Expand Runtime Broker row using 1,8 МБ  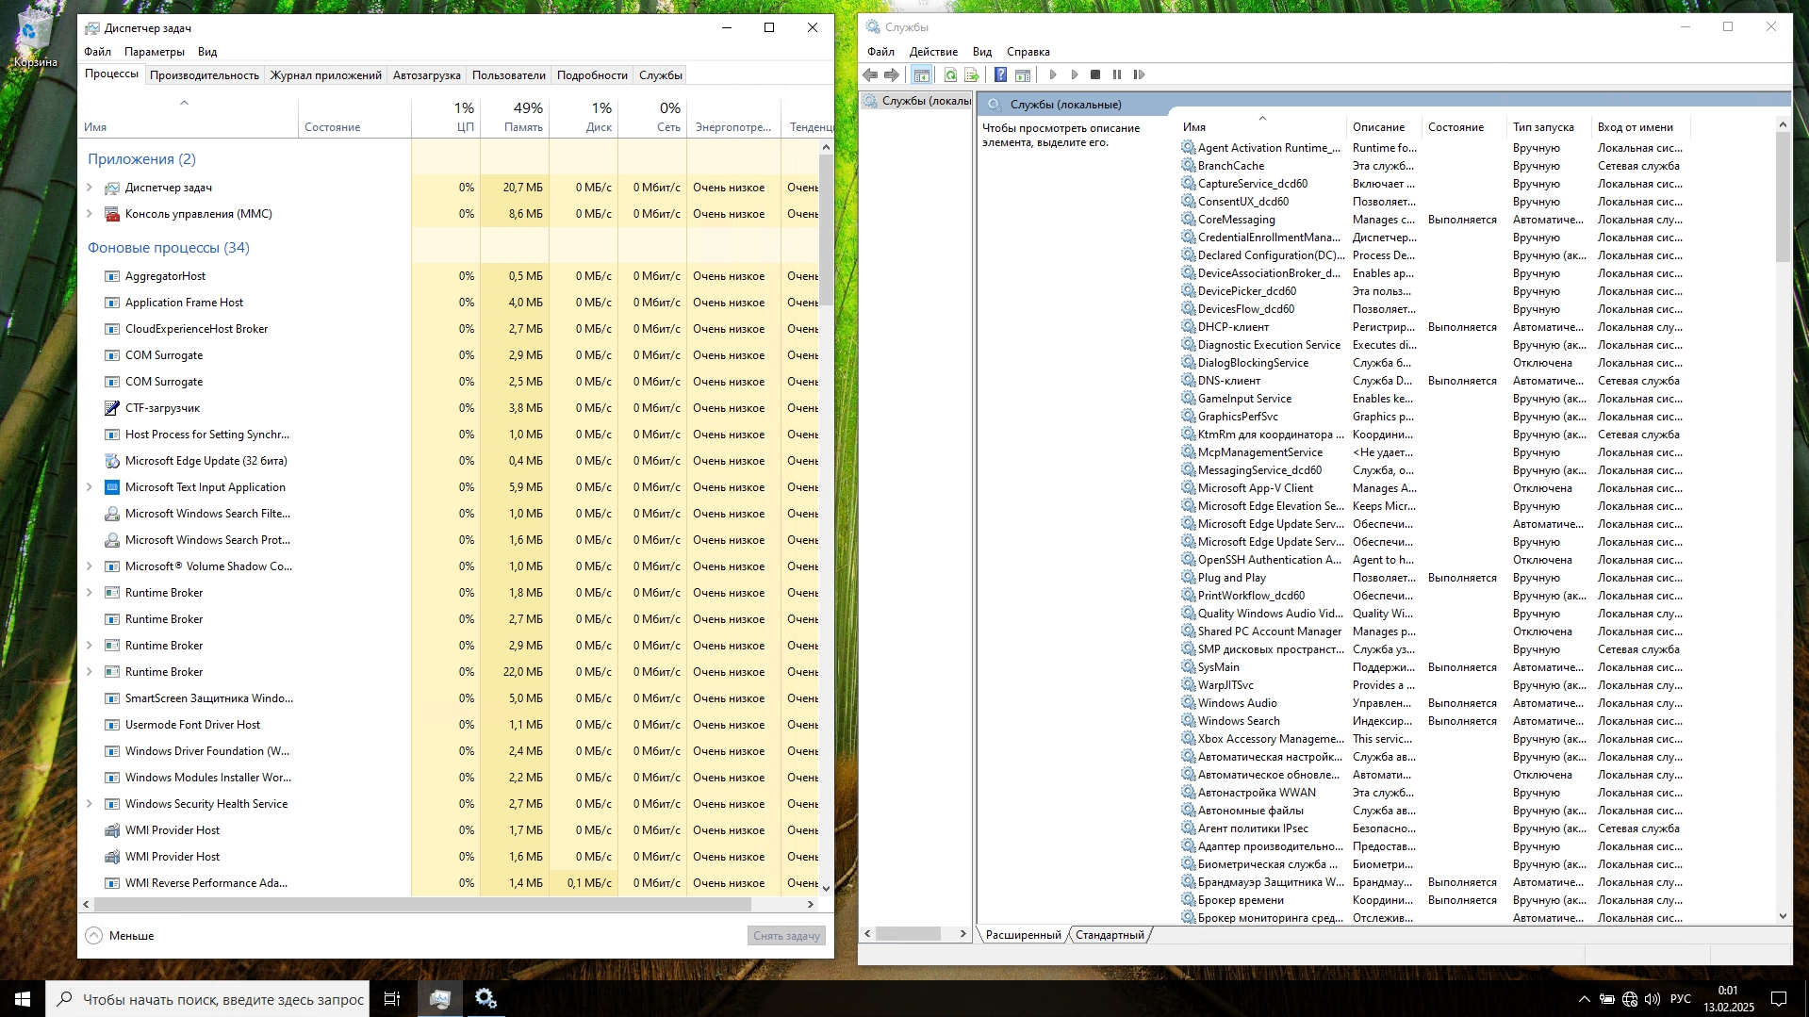point(90,593)
